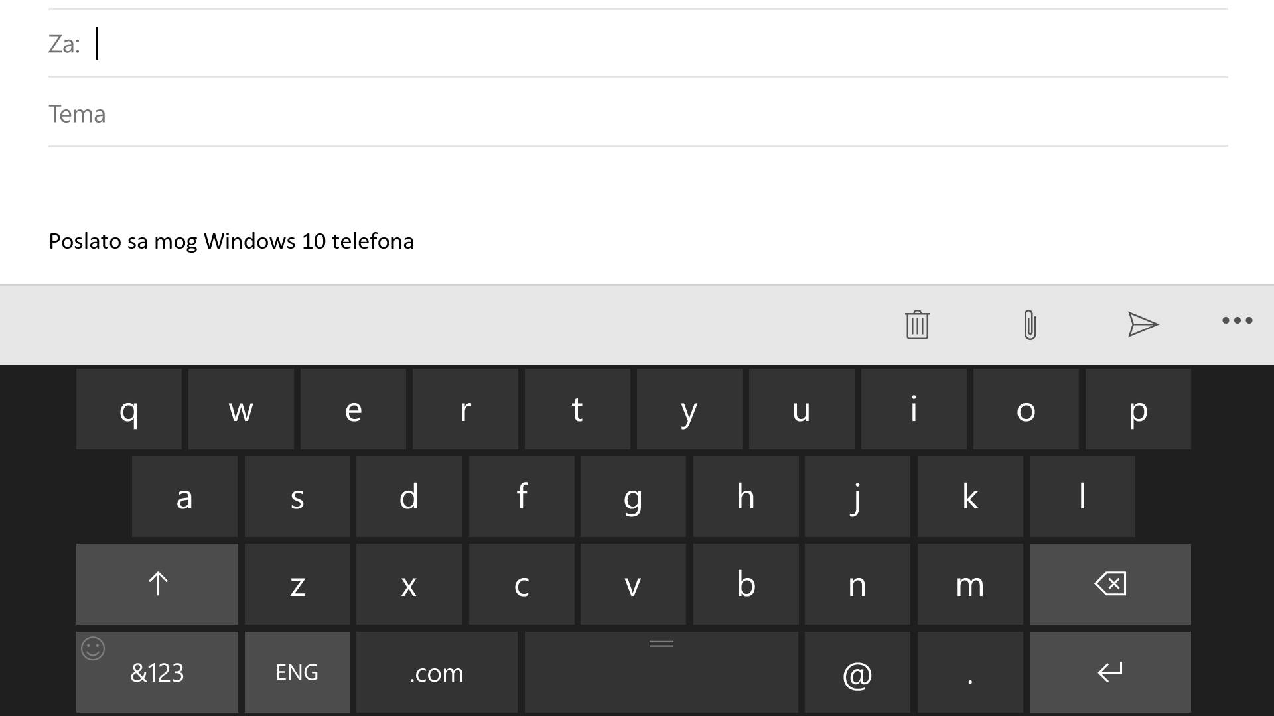The width and height of the screenshot is (1274, 716).
Task: Send the email with the arrow icon
Action: tap(1143, 325)
